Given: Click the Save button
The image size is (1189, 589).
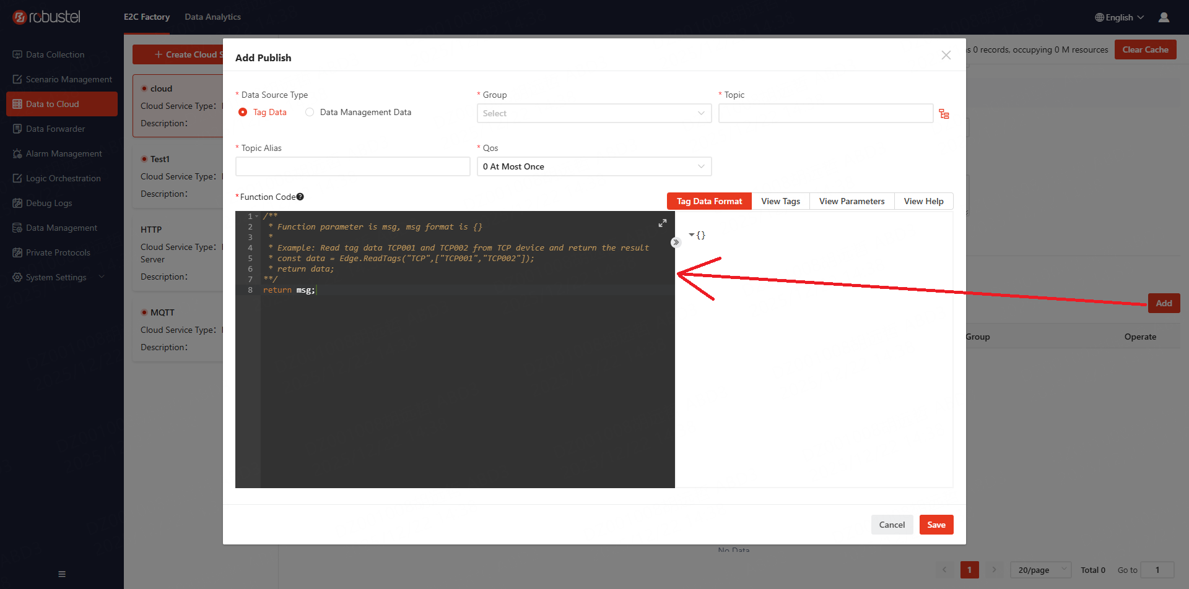Looking at the screenshot, I should (x=936, y=525).
